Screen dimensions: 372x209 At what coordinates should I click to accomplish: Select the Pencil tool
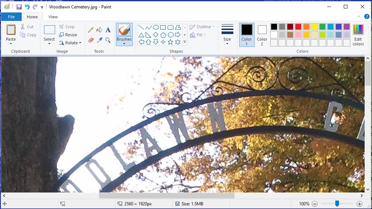tap(91, 30)
